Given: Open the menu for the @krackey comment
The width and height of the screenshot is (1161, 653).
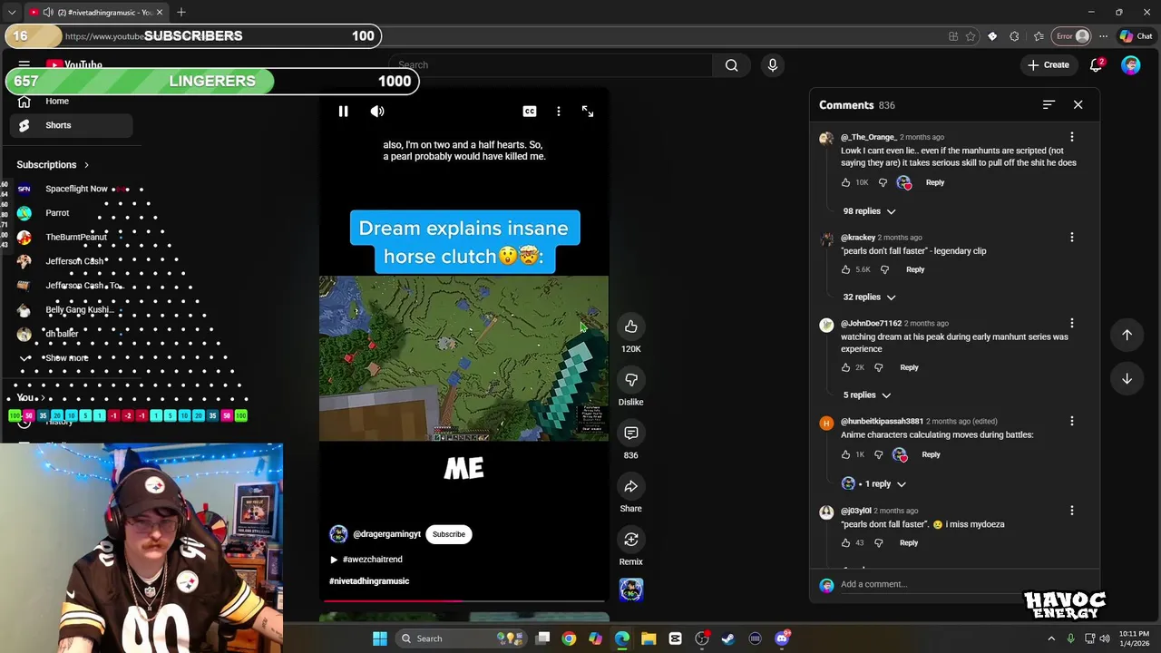Looking at the screenshot, I should pos(1072,238).
